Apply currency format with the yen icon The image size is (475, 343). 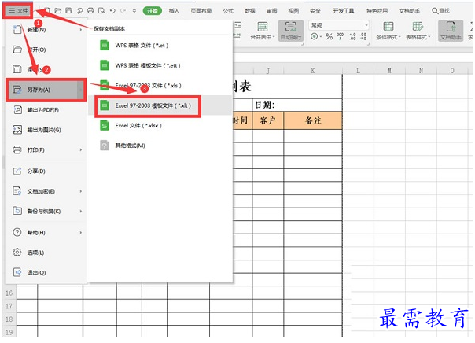click(314, 37)
